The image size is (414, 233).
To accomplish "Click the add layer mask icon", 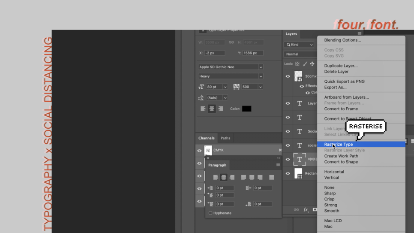I will click(x=315, y=210).
